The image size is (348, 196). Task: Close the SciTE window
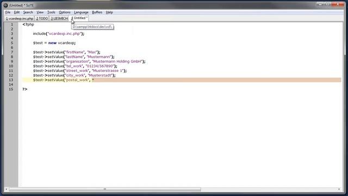coord(338,4)
